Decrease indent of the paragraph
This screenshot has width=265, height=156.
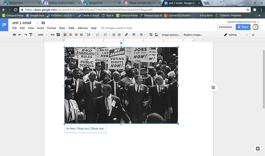[x=113, y=35]
